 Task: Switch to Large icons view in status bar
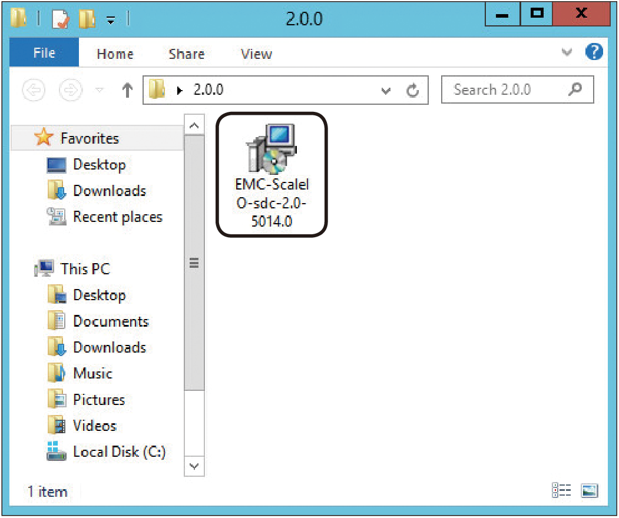[x=590, y=490]
